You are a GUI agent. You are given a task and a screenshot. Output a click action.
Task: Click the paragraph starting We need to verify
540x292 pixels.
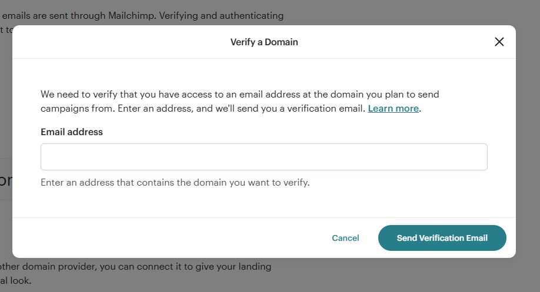[x=239, y=102]
